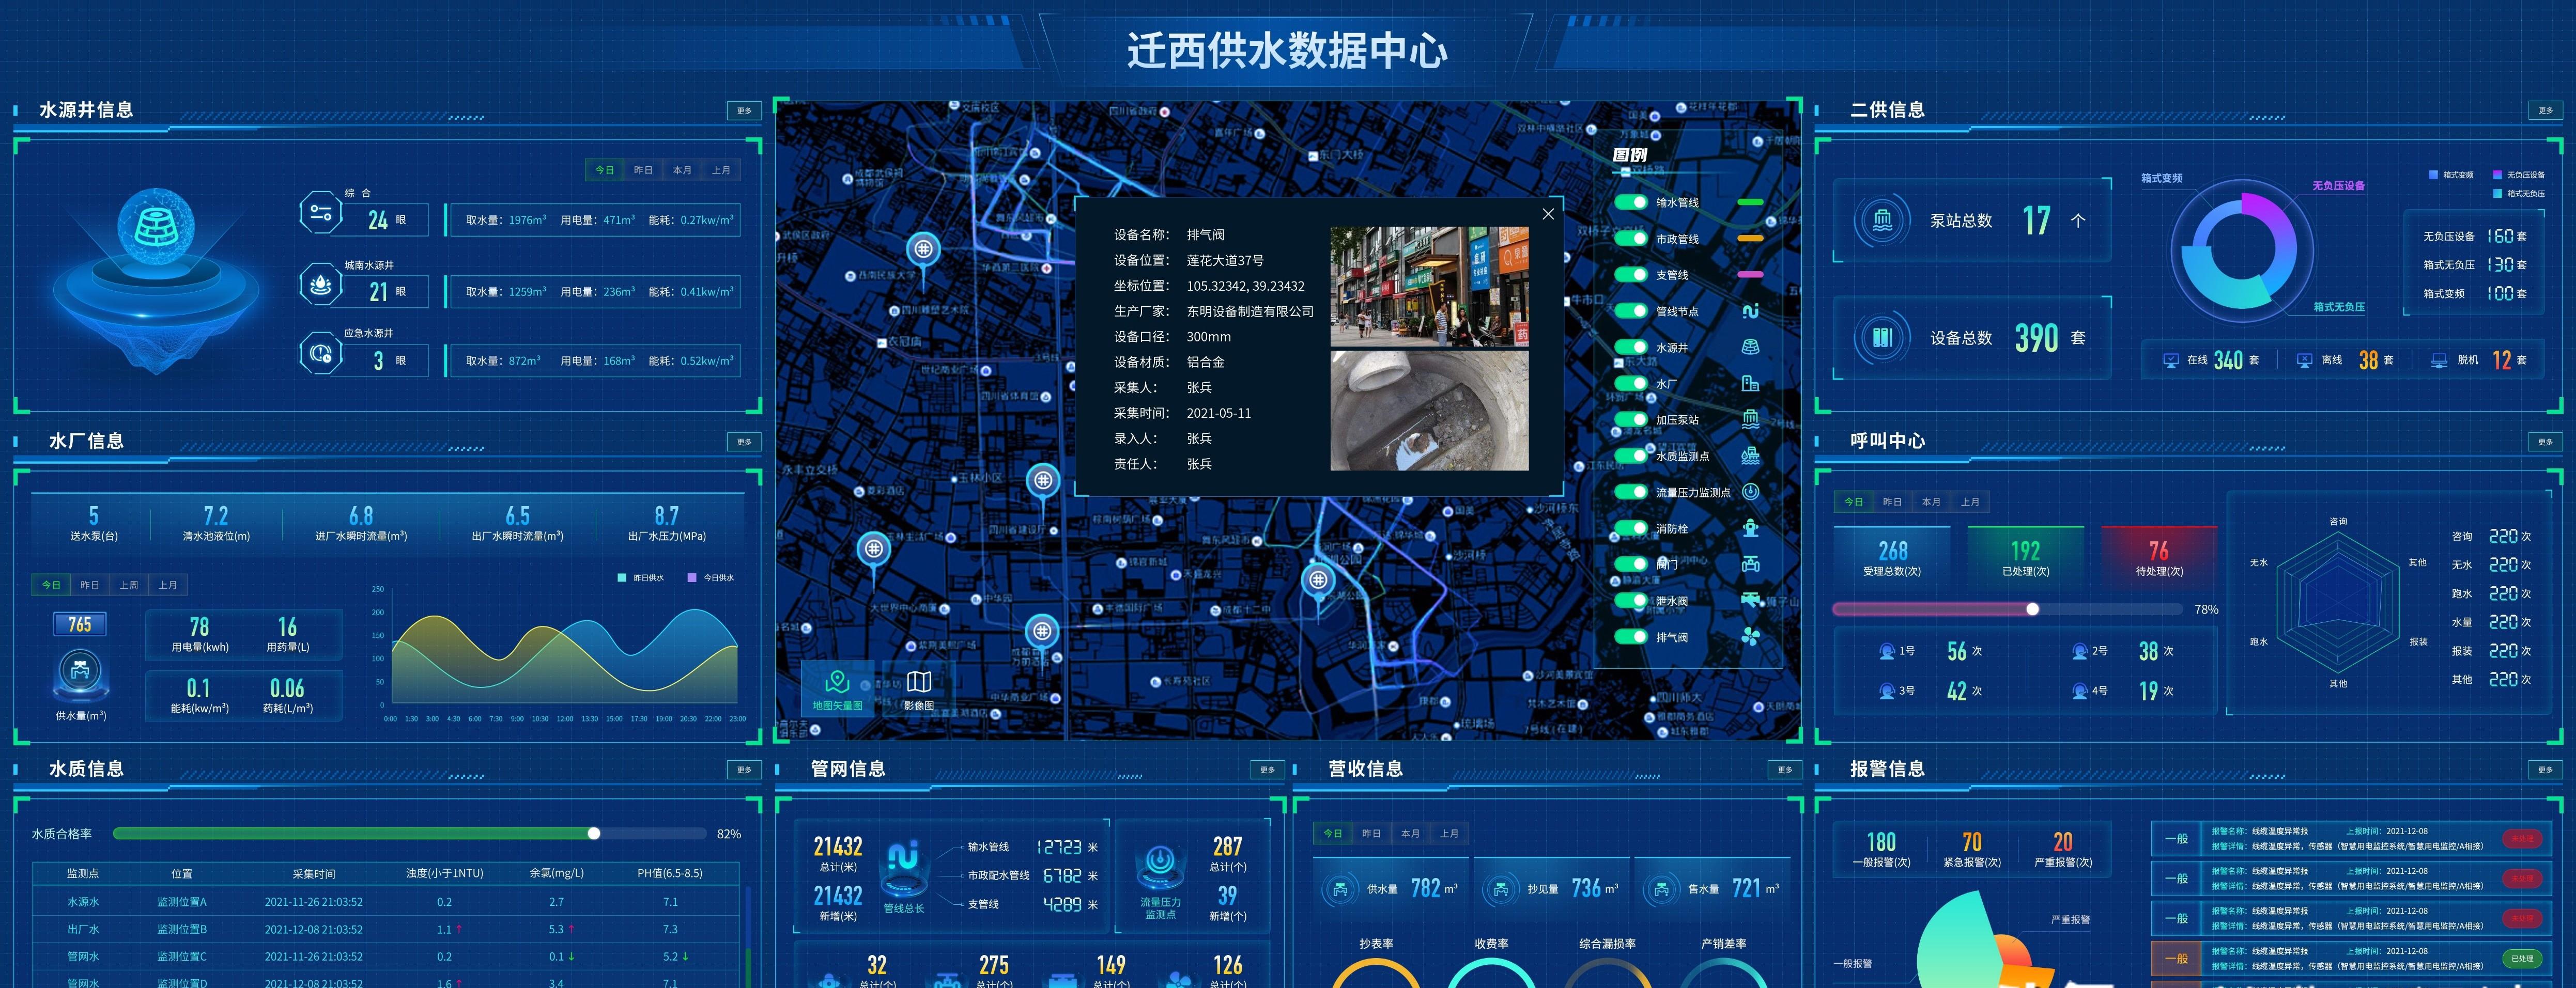Image resolution: width=2576 pixels, height=988 pixels.
Task: Click the 紧急报警(次) 70 counter
Action: pos(1971,849)
